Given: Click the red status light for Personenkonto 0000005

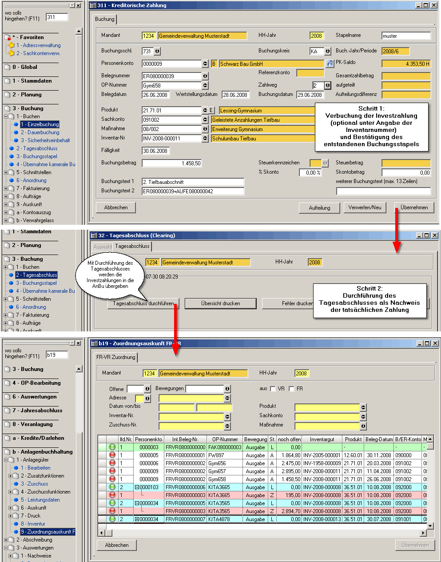Looking at the screenshot, I should point(112,455).
